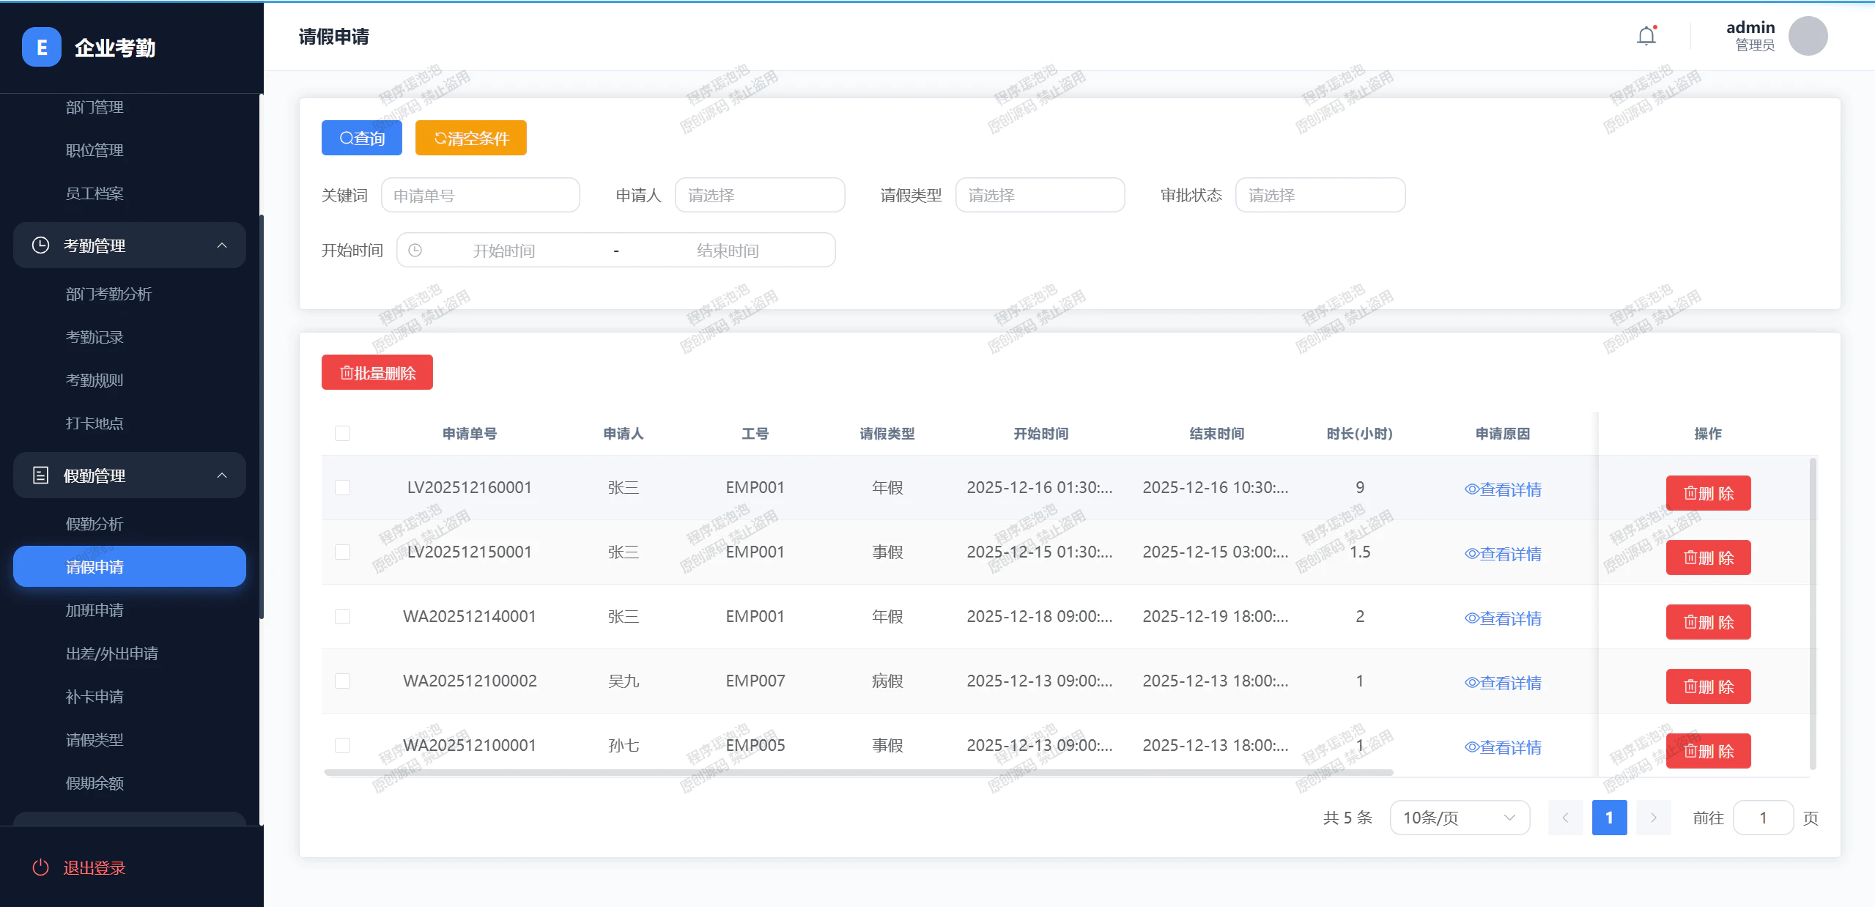Viewport: 1875px width, 907px height.
Task: Select the 请假申请 sidebar item
Action: pos(130,566)
